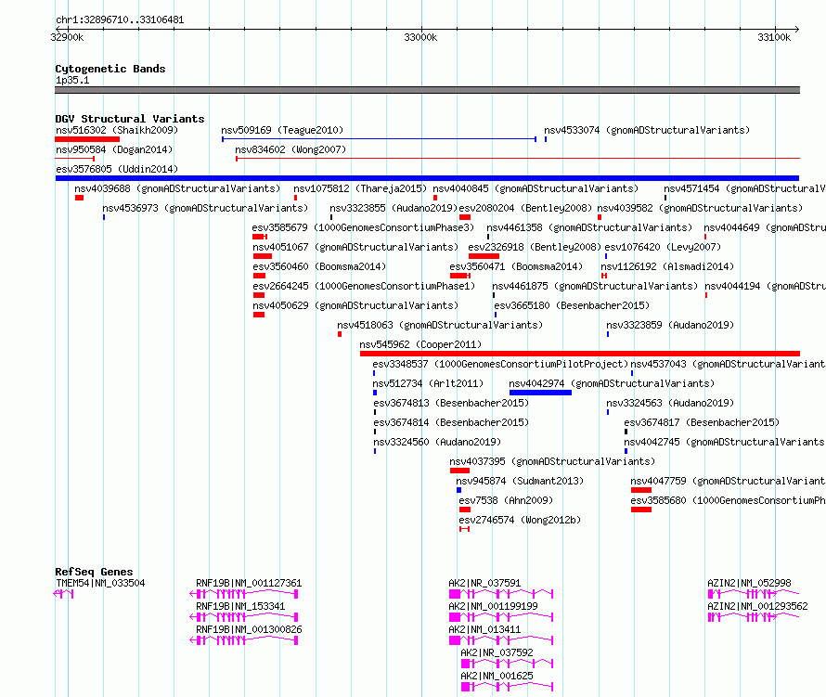Image resolution: width=826 pixels, height=697 pixels.
Task: Select transcript AZIN2|NM_001293562
Action: click(x=757, y=606)
